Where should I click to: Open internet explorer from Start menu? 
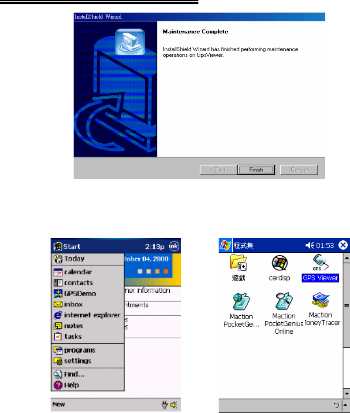point(88,315)
